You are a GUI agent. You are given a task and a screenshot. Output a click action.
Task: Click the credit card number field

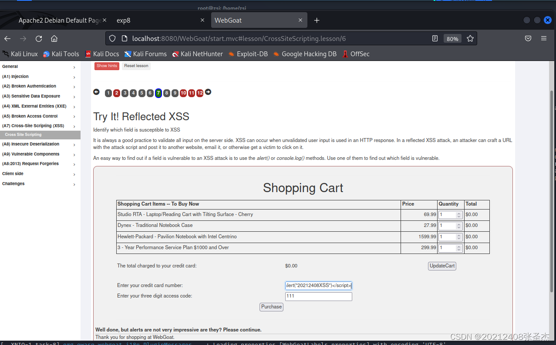pyautogui.click(x=318, y=286)
